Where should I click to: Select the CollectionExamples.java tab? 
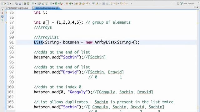point(45,8)
